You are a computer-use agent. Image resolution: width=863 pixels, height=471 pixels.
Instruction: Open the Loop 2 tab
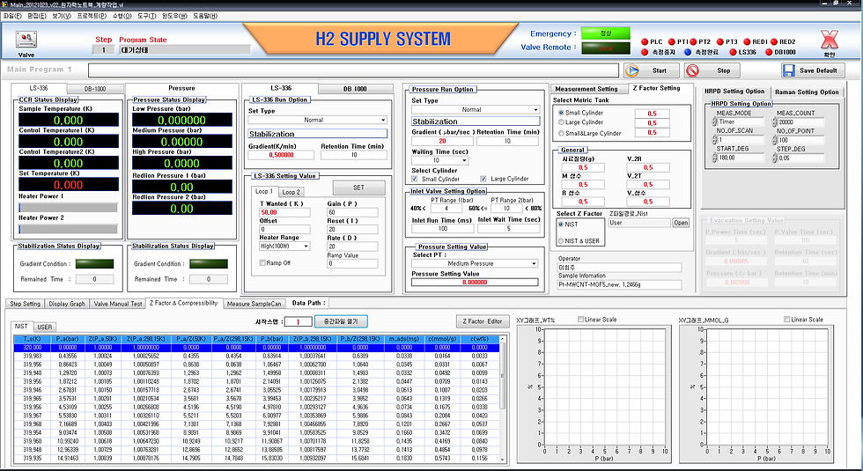(291, 192)
